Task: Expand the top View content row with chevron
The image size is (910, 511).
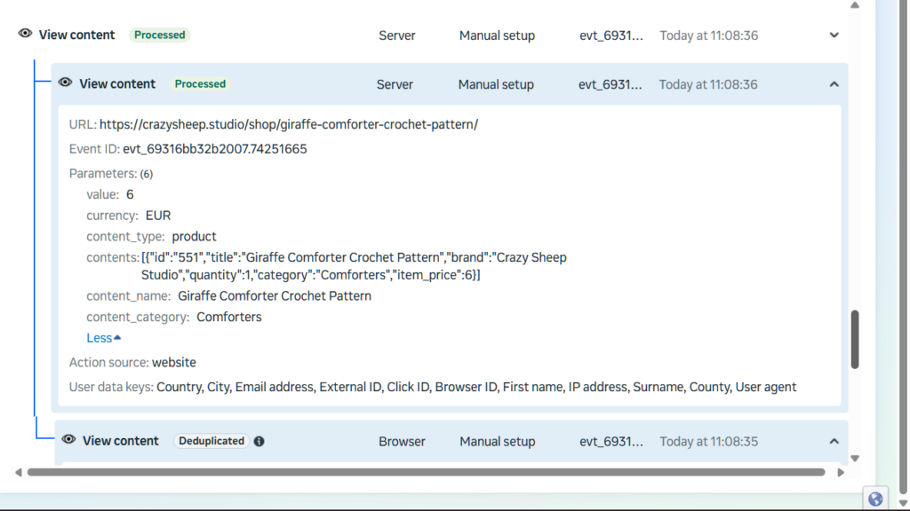Action: tap(834, 35)
